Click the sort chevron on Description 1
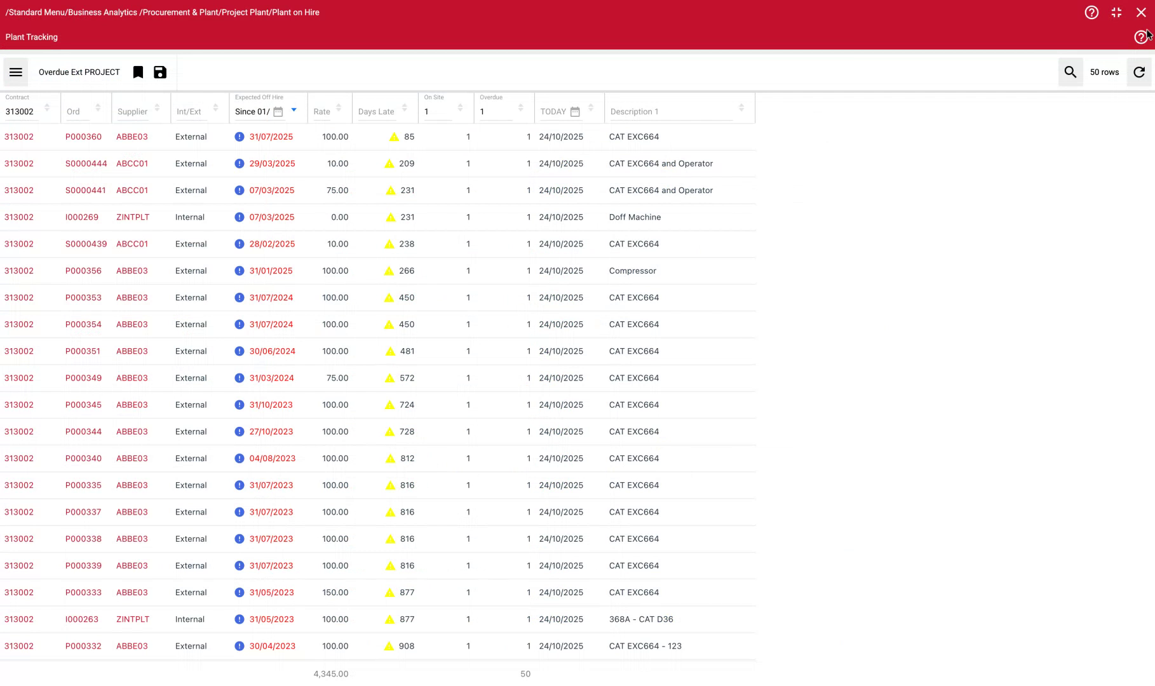 [x=741, y=108]
